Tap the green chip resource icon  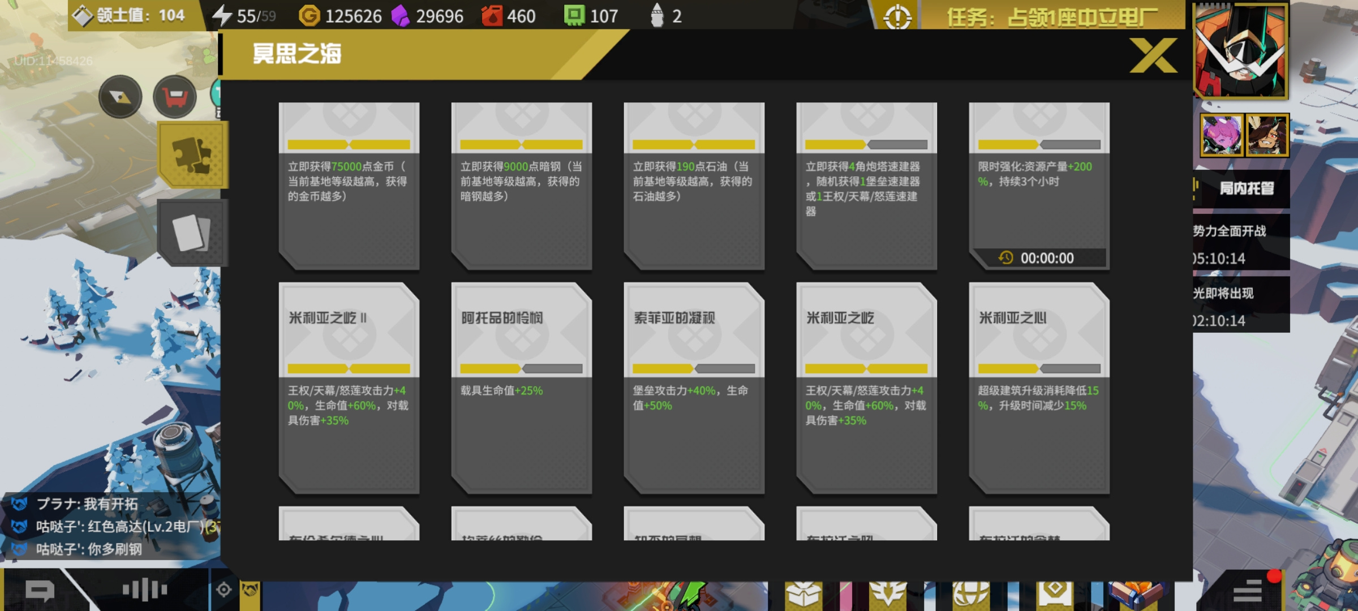pyautogui.click(x=574, y=16)
